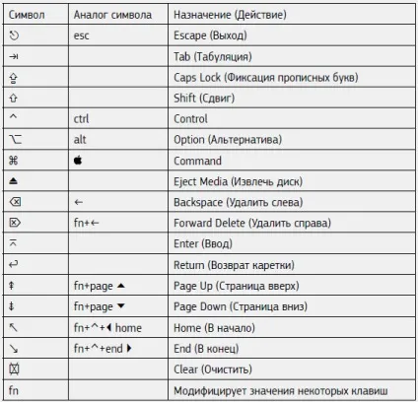The height and width of the screenshot is (402, 418).
Task: Click the Return arrow symbol
Action: [x=14, y=264]
